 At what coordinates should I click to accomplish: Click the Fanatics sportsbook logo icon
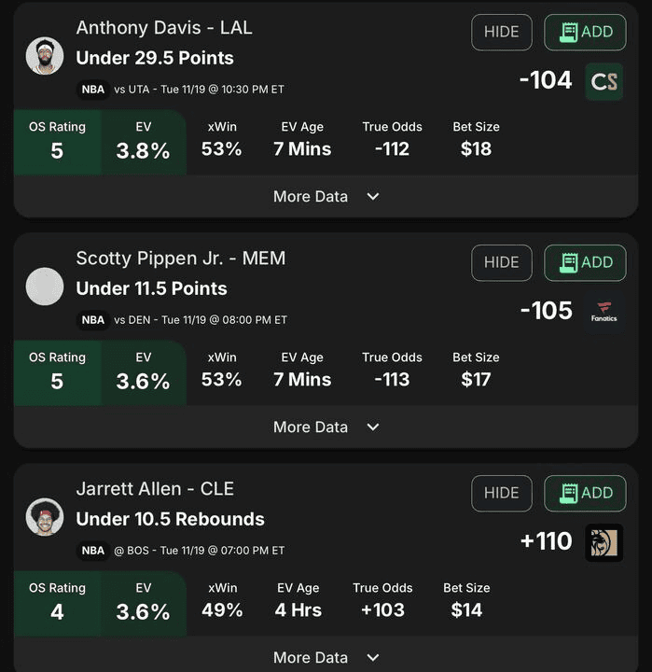pos(603,313)
